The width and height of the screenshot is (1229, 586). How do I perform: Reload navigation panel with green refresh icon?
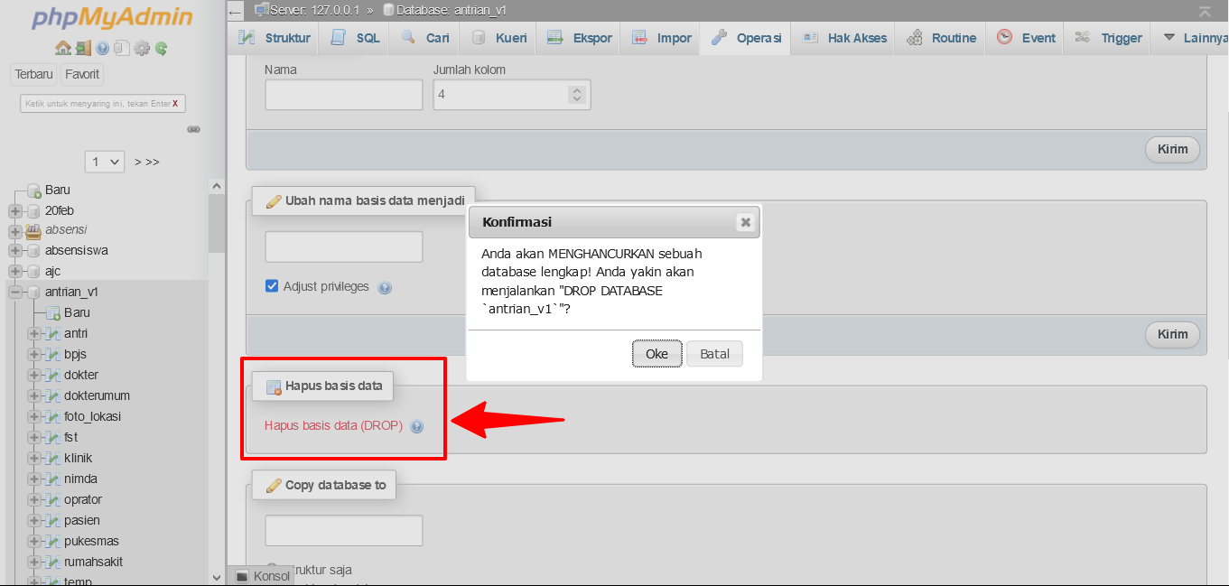tap(159, 48)
